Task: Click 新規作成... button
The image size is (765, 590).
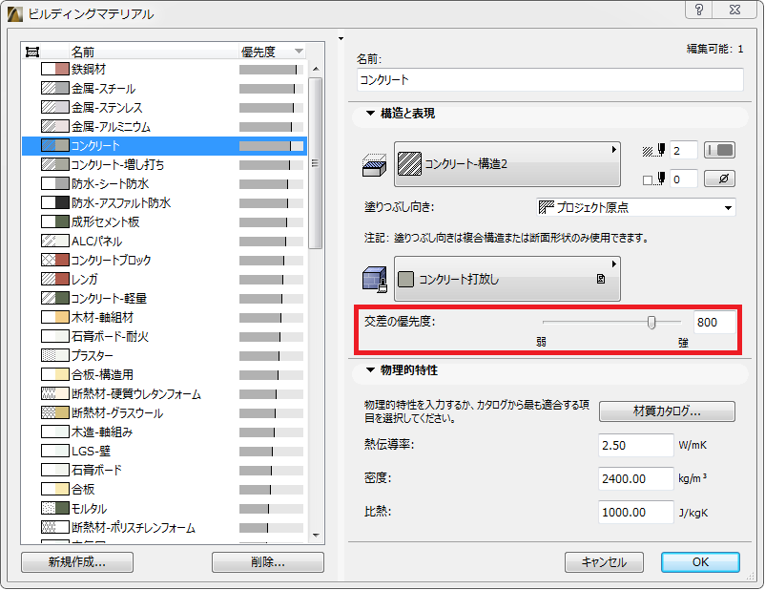Action: coord(77,562)
